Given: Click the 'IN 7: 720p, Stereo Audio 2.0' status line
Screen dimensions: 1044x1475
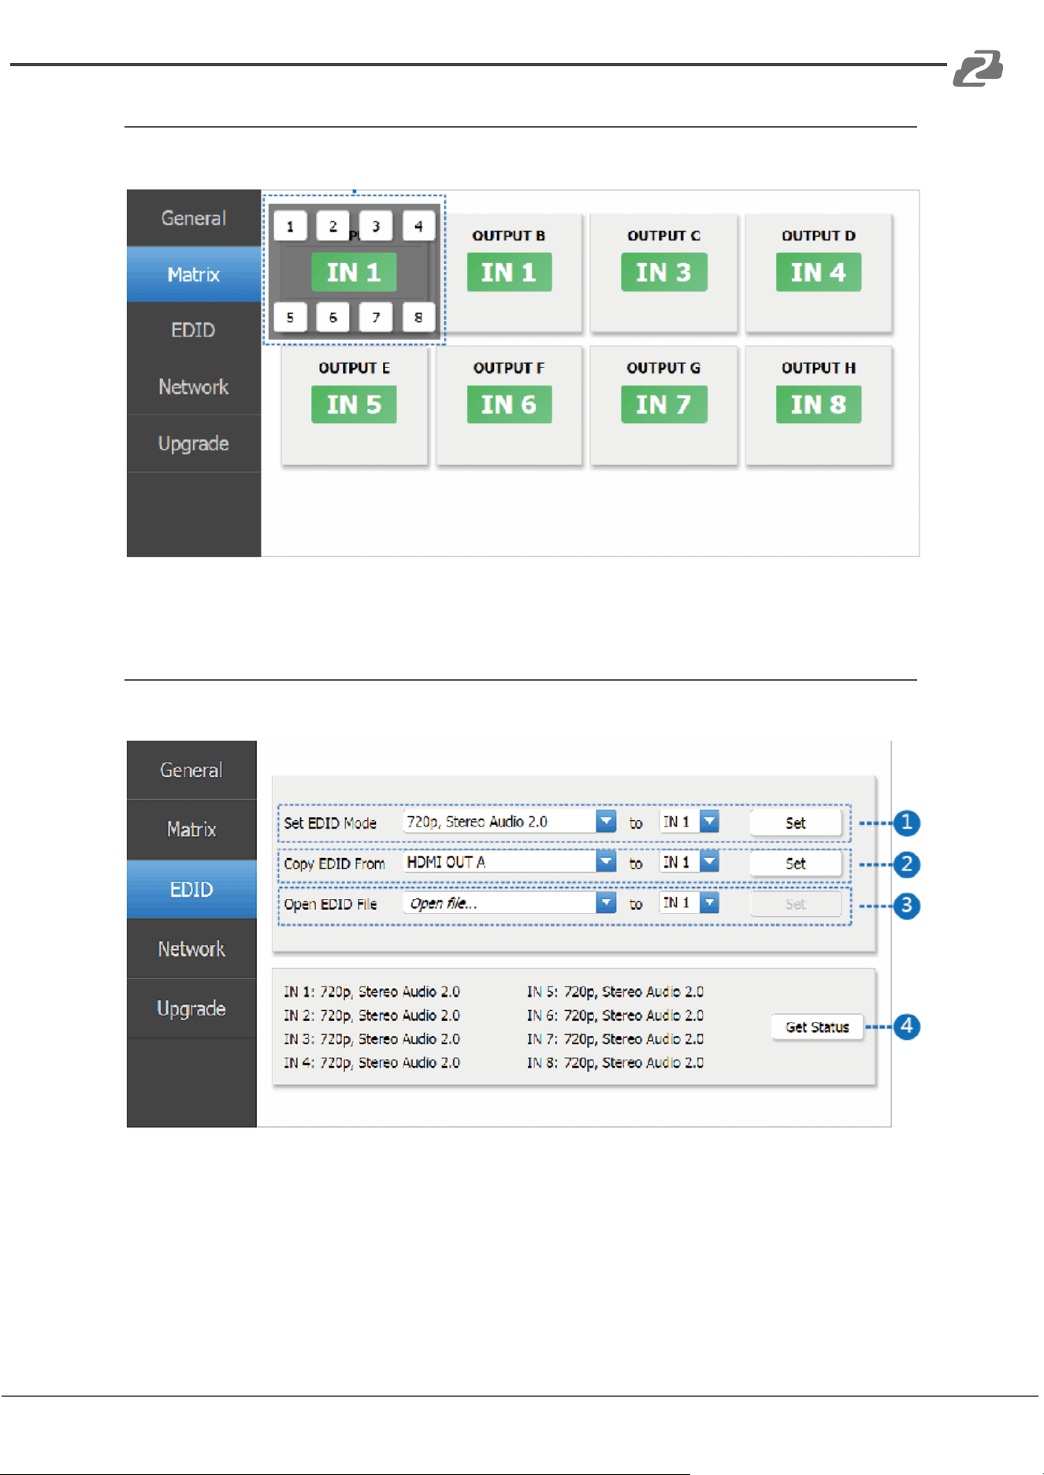Looking at the screenshot, I should pos(615,1039).
